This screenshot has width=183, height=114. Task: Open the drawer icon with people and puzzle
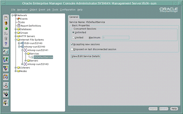tap(6, 77)
